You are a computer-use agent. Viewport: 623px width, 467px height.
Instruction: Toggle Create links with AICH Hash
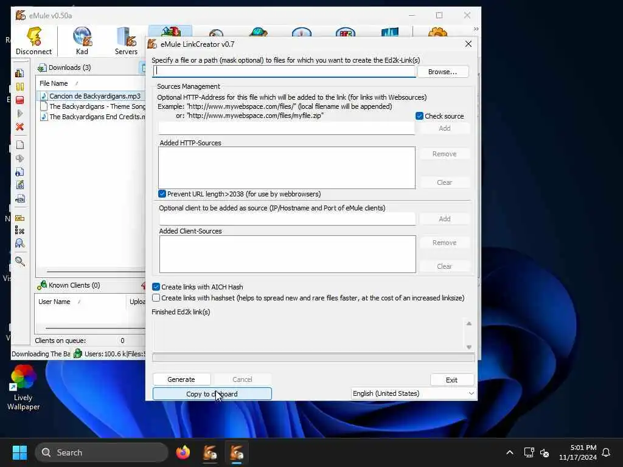(x=156, y=287)
